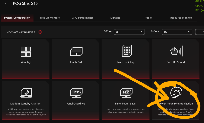Select the Num Lock Key label
Viewport: 204px width, 123px height.
(126, 62)
